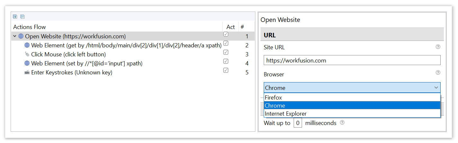Viewport: 458px width, 143px height.
Task: Select the Click Mouse (click left button) row
Action: (x=133, y=54)
